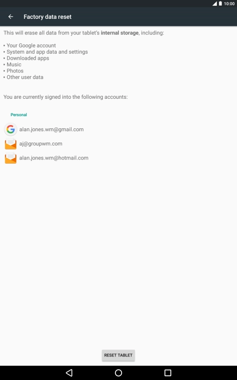
Task: Click the bold 'internal storage' text
Action: [120, 33]
